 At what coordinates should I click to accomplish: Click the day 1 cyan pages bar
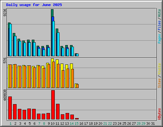coord(11,40)
